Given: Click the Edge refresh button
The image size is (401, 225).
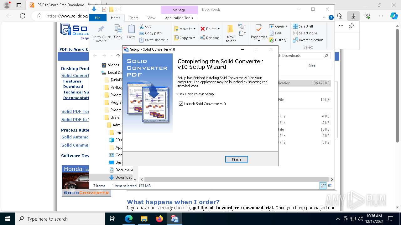Looking at the screenshot, I should pos(23,16).
